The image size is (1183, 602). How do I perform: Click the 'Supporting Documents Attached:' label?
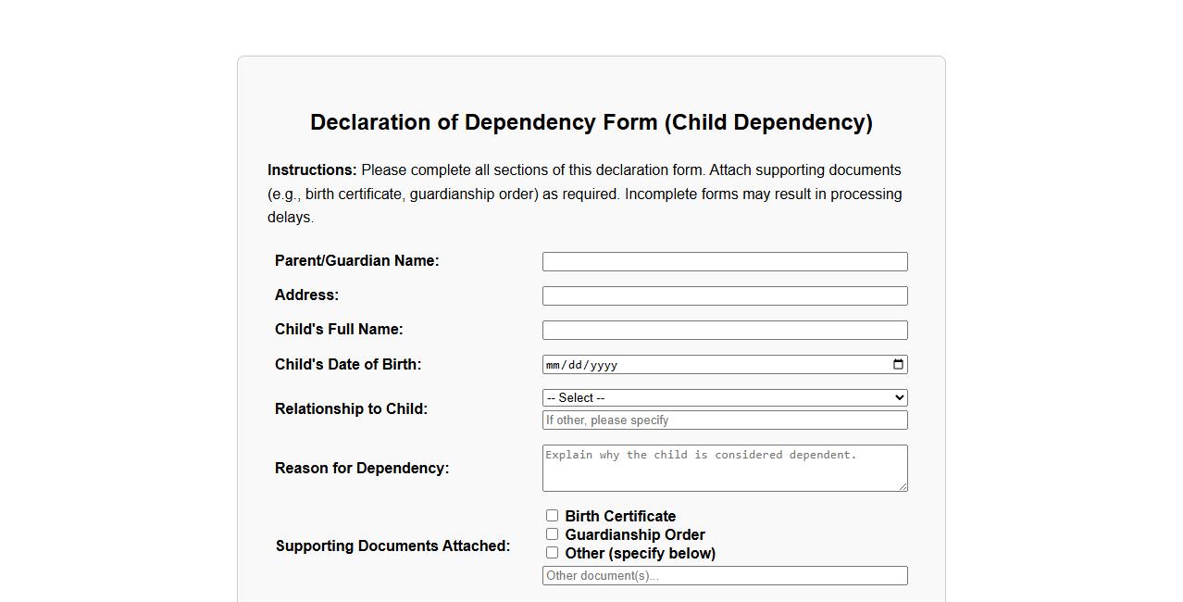point(392,546)
